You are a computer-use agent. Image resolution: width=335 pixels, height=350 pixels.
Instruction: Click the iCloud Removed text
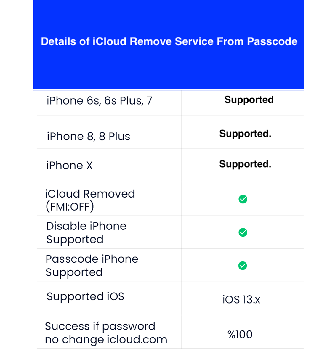point(90,194)
